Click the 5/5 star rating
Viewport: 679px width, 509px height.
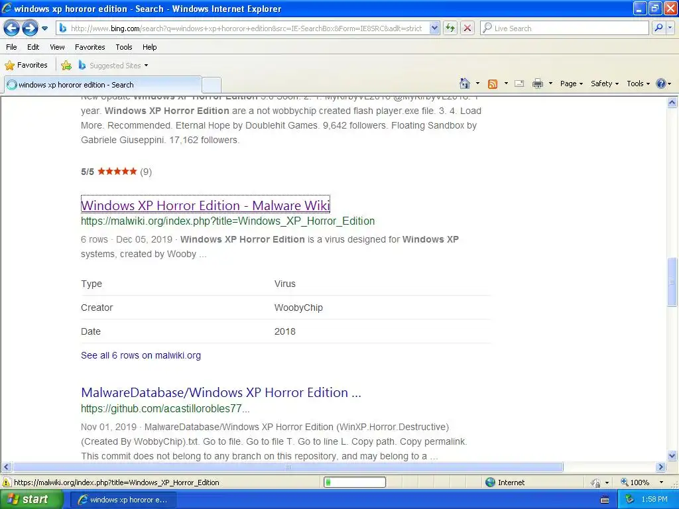[116, 172]
